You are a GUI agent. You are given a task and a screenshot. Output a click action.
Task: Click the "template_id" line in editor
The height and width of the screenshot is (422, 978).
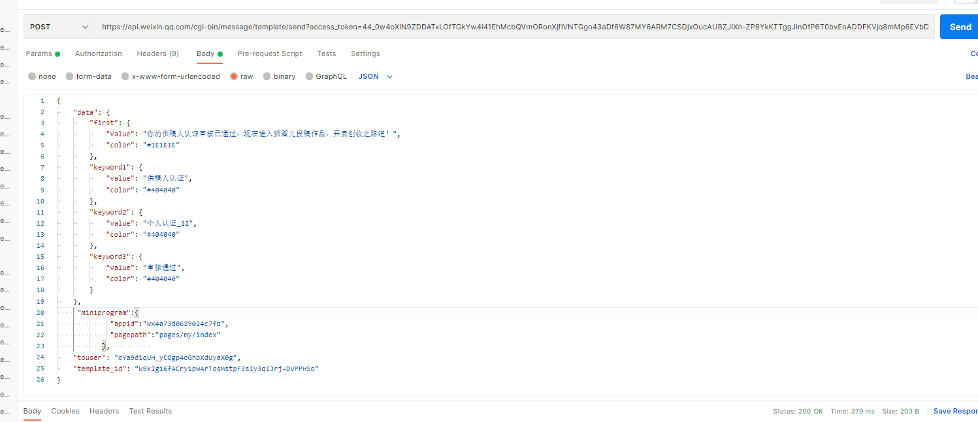pyautogui.click(x=196, y=369)
